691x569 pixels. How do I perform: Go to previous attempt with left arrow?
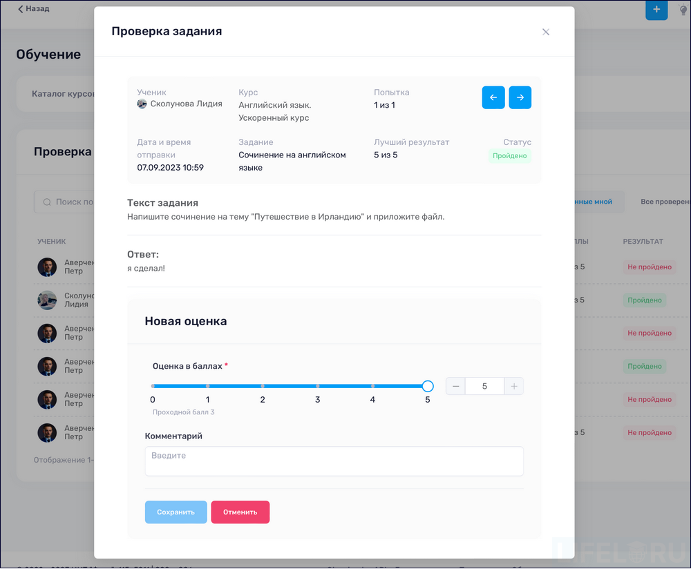(x=493, y=97)
